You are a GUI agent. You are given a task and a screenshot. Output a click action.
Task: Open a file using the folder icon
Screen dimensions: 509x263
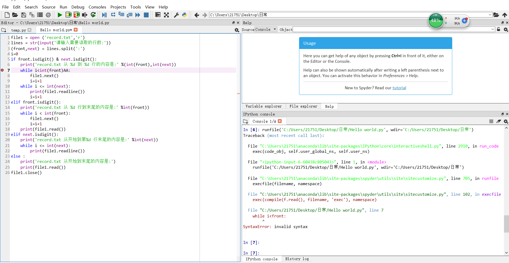[x=15, y=15]
